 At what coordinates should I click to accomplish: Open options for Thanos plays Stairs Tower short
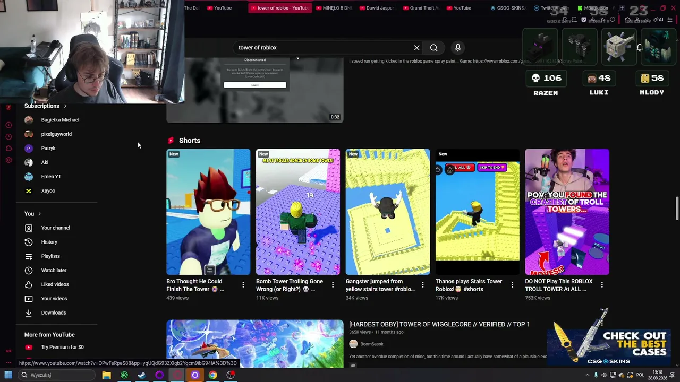[x=512, y=285]
